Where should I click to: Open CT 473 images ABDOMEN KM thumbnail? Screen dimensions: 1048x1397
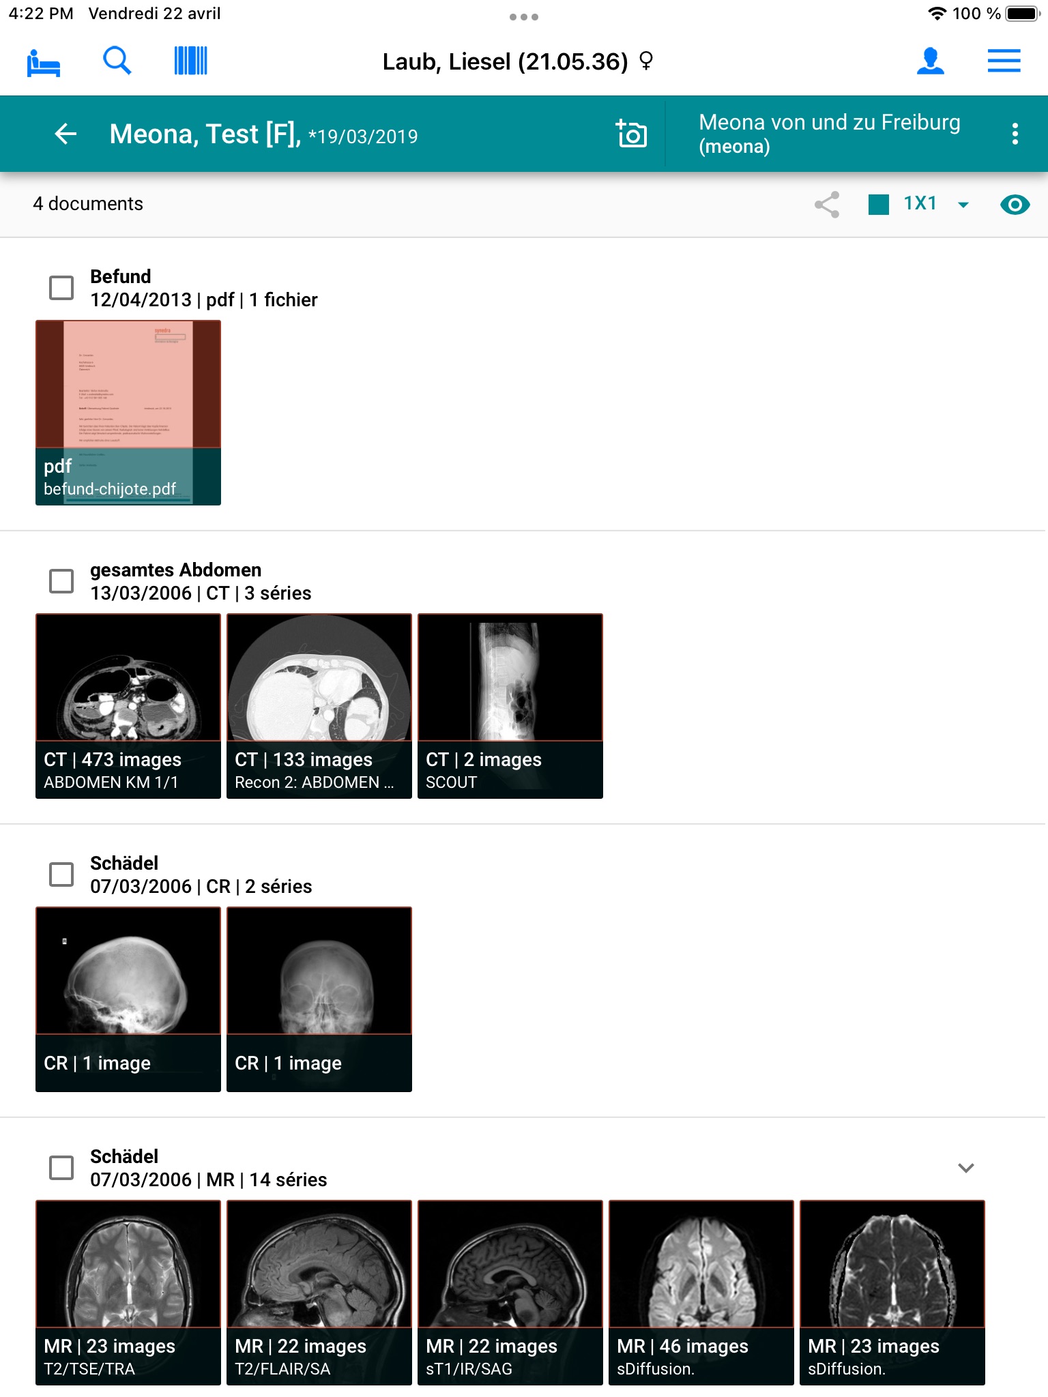pyautogui.click(x=128, y=706)
